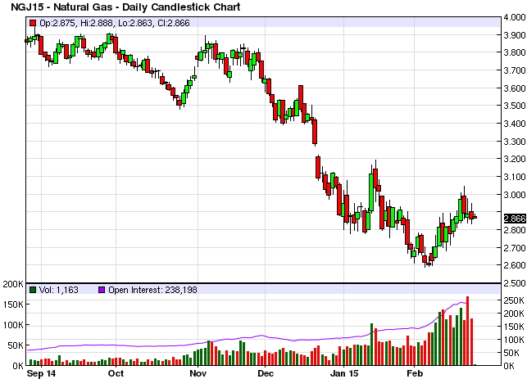This screenshot has width=527, height=379.
Task: Click the 'Feb' date axis label
Action: tap(415, 373)
